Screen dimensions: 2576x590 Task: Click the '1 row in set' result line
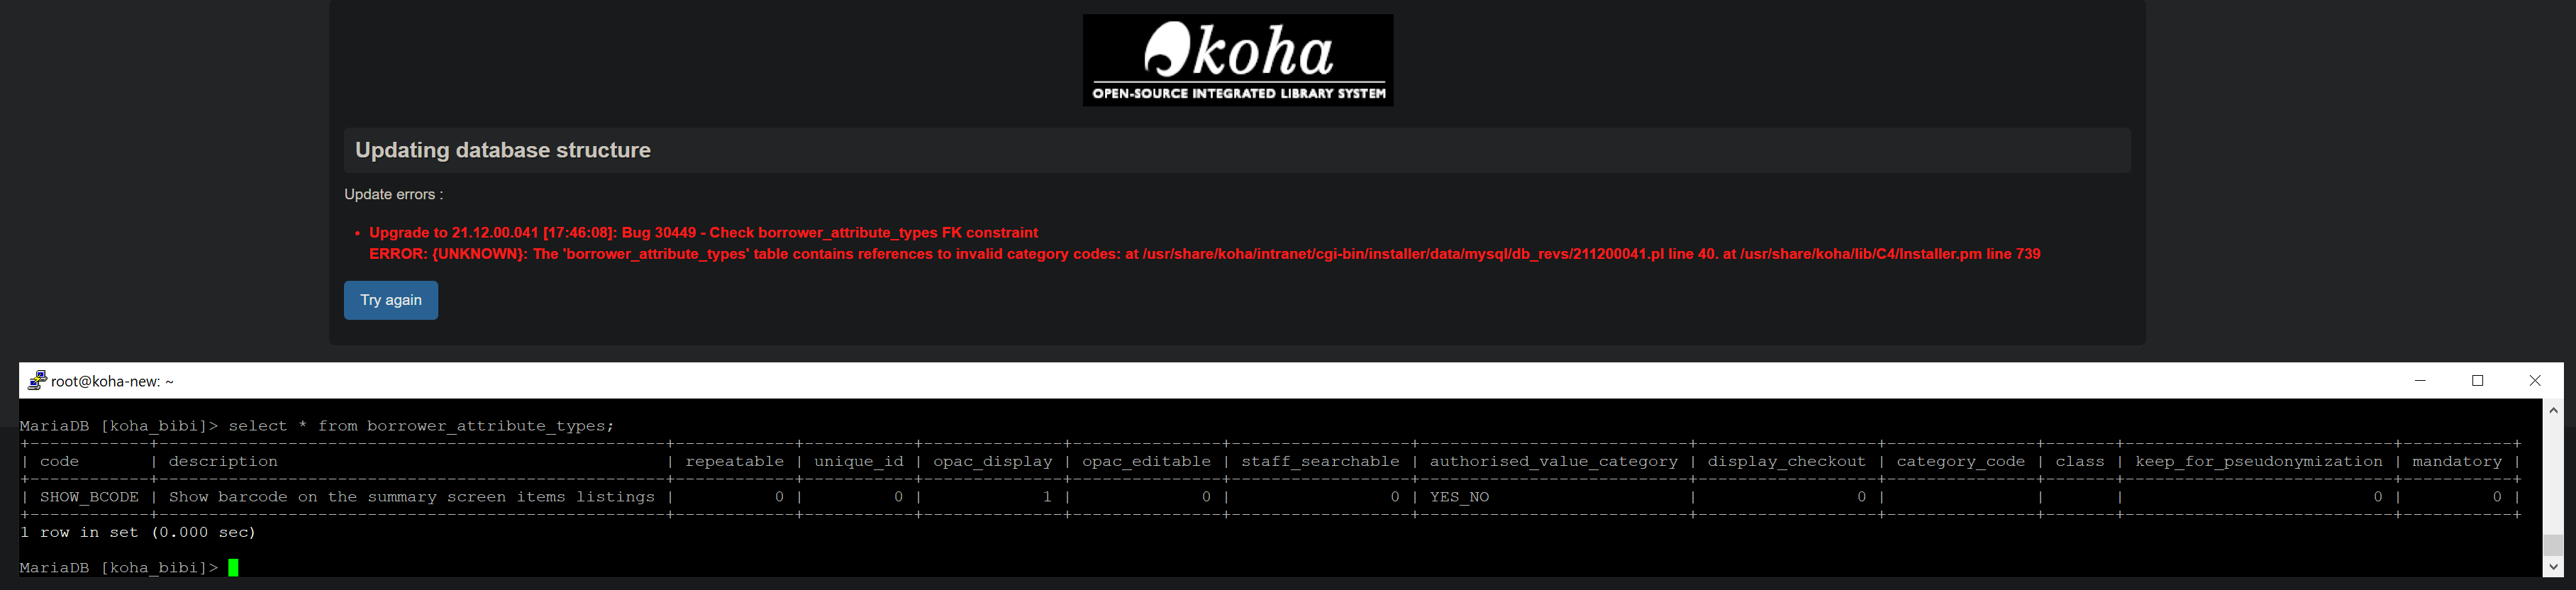(138, 533)
